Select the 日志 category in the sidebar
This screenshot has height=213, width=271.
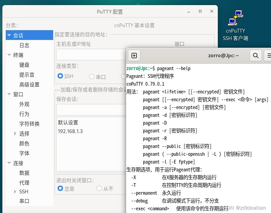24,45
